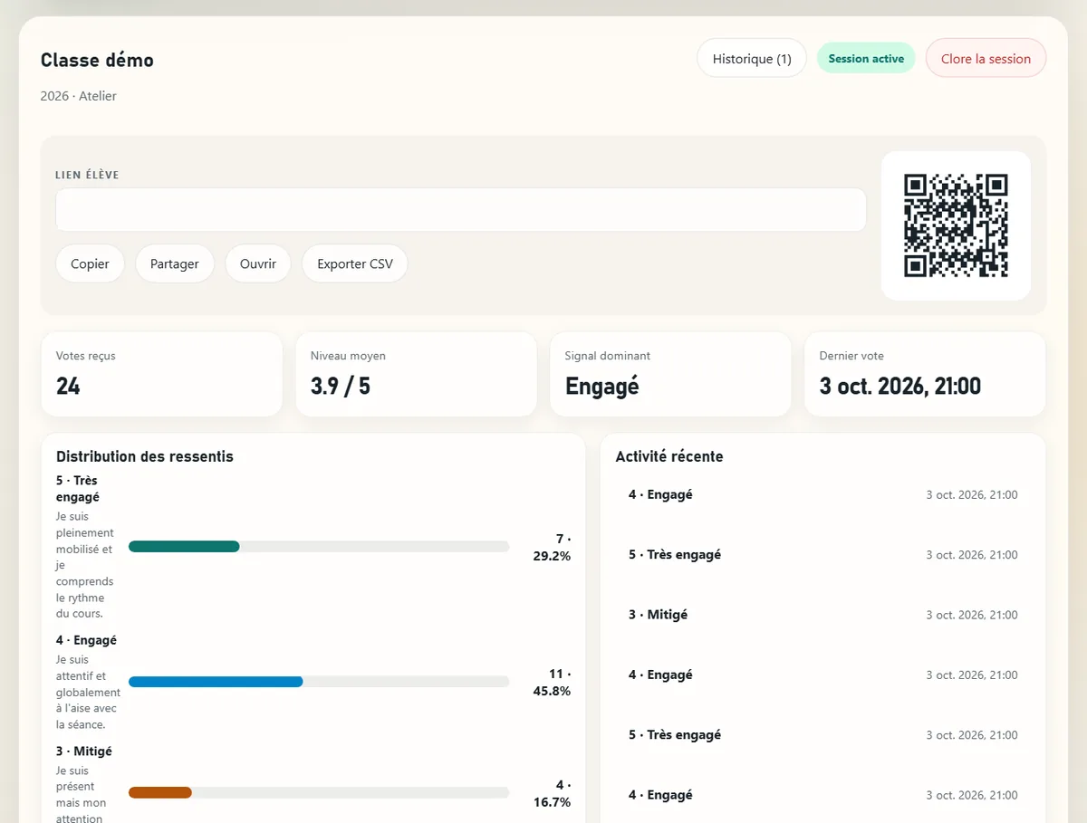
Task: Select the 5 · Très engagé distribution label
Action: [x=78, y=489]
